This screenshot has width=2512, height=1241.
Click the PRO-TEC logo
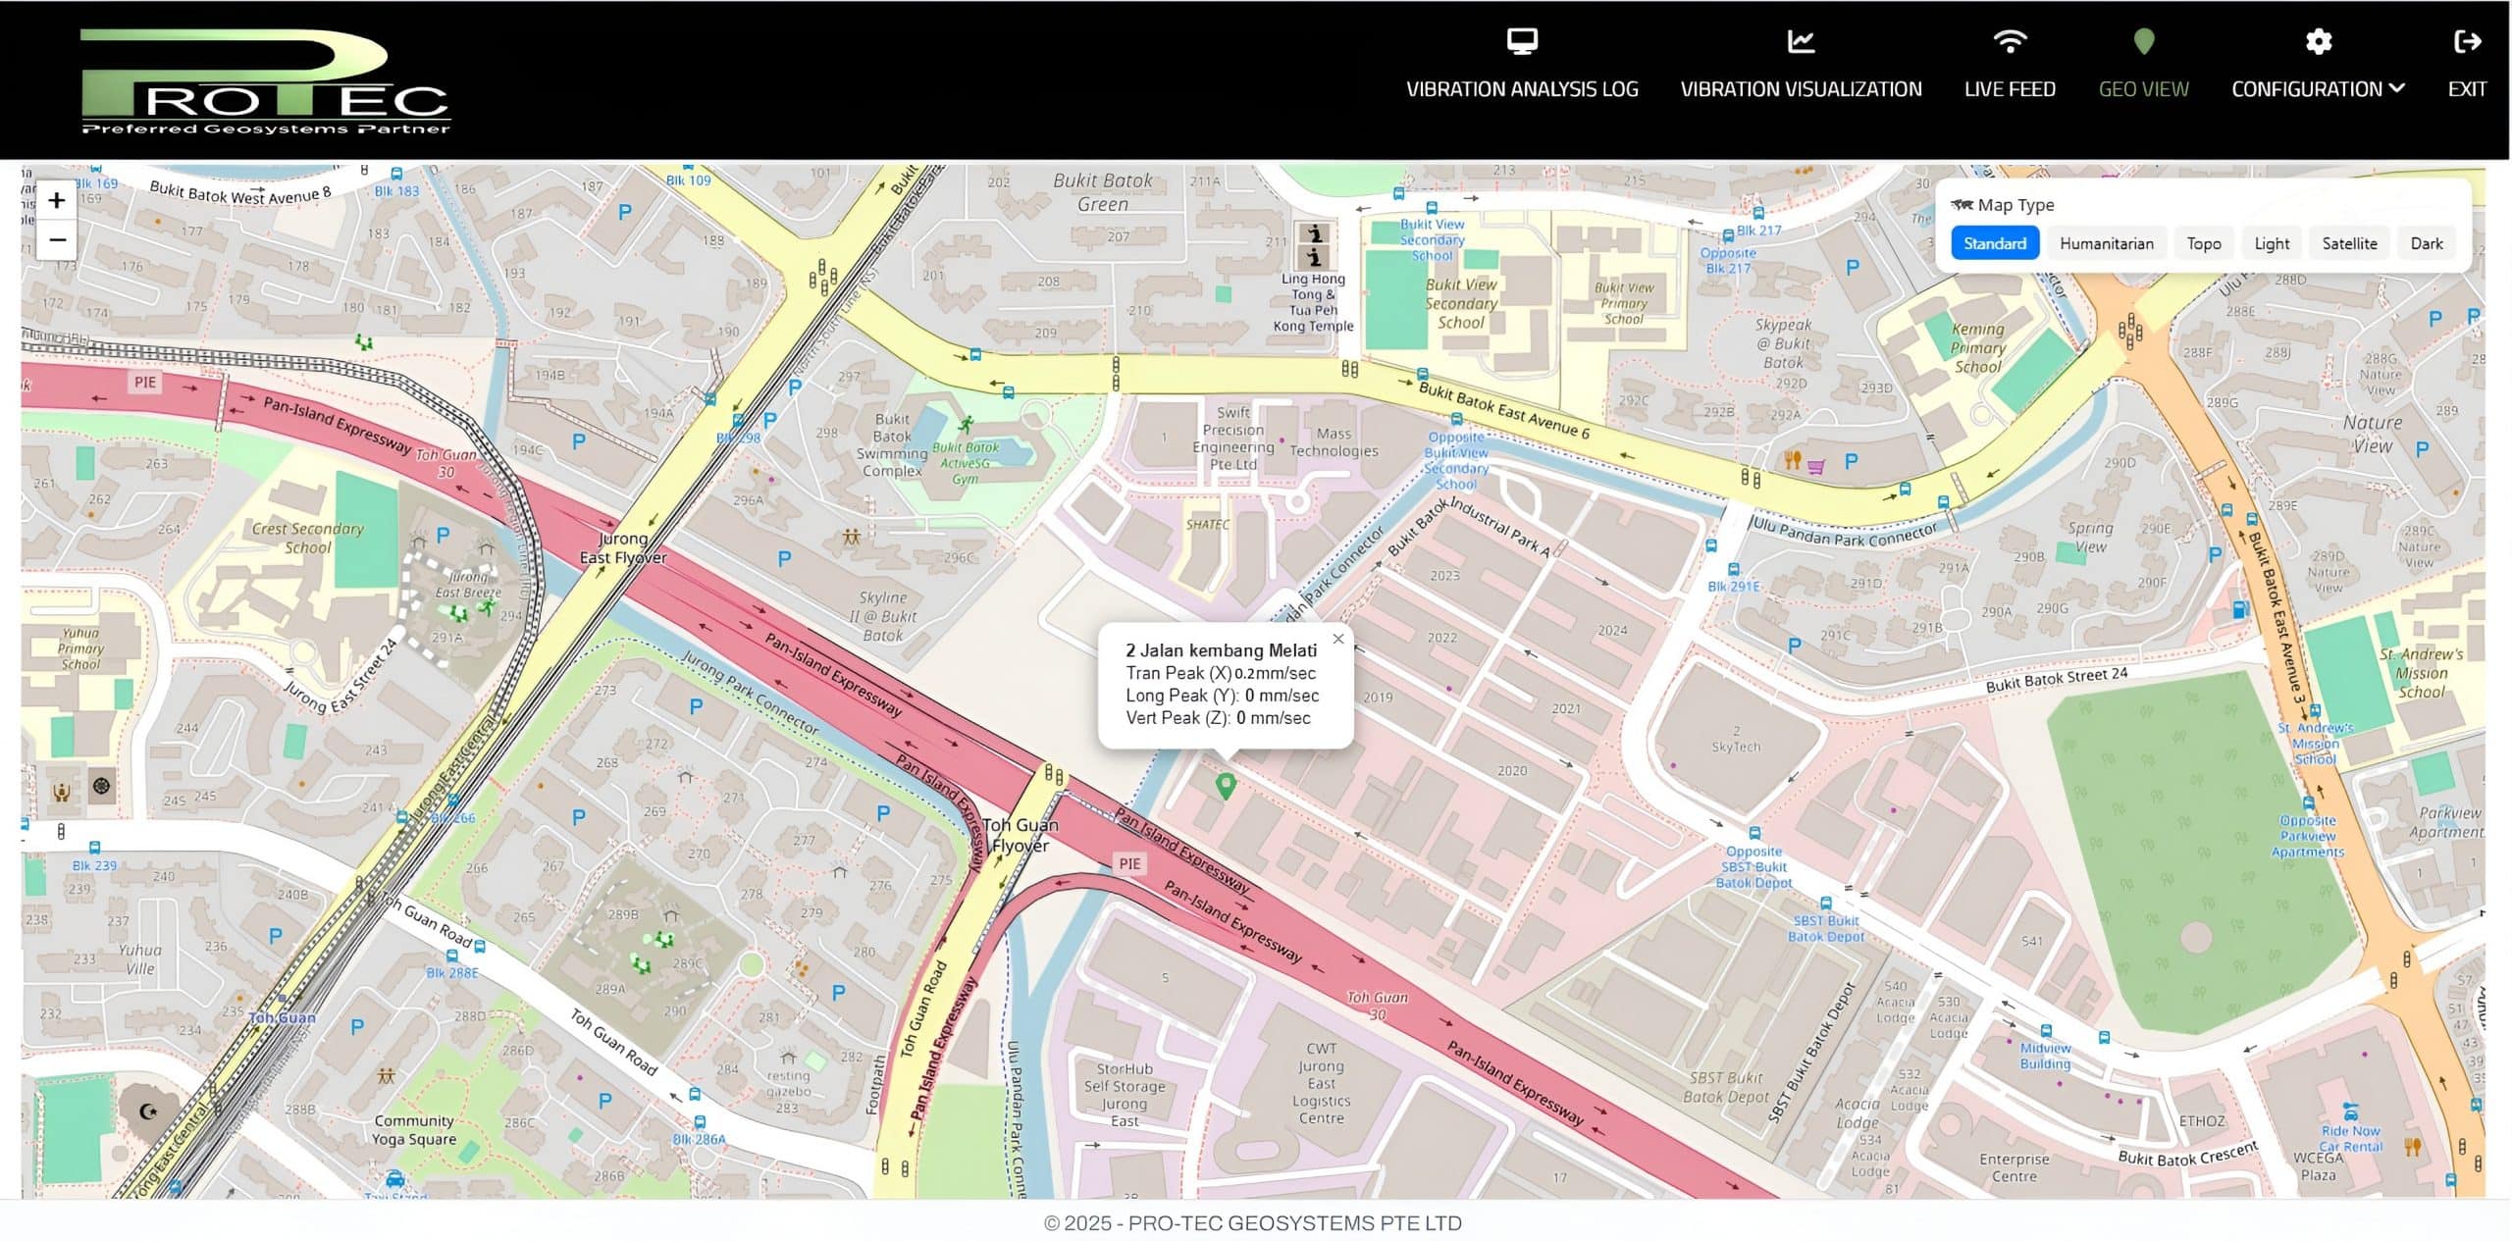(x=265, y=81)
